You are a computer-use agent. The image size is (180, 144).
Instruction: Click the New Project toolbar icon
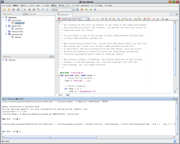(9, 10)
